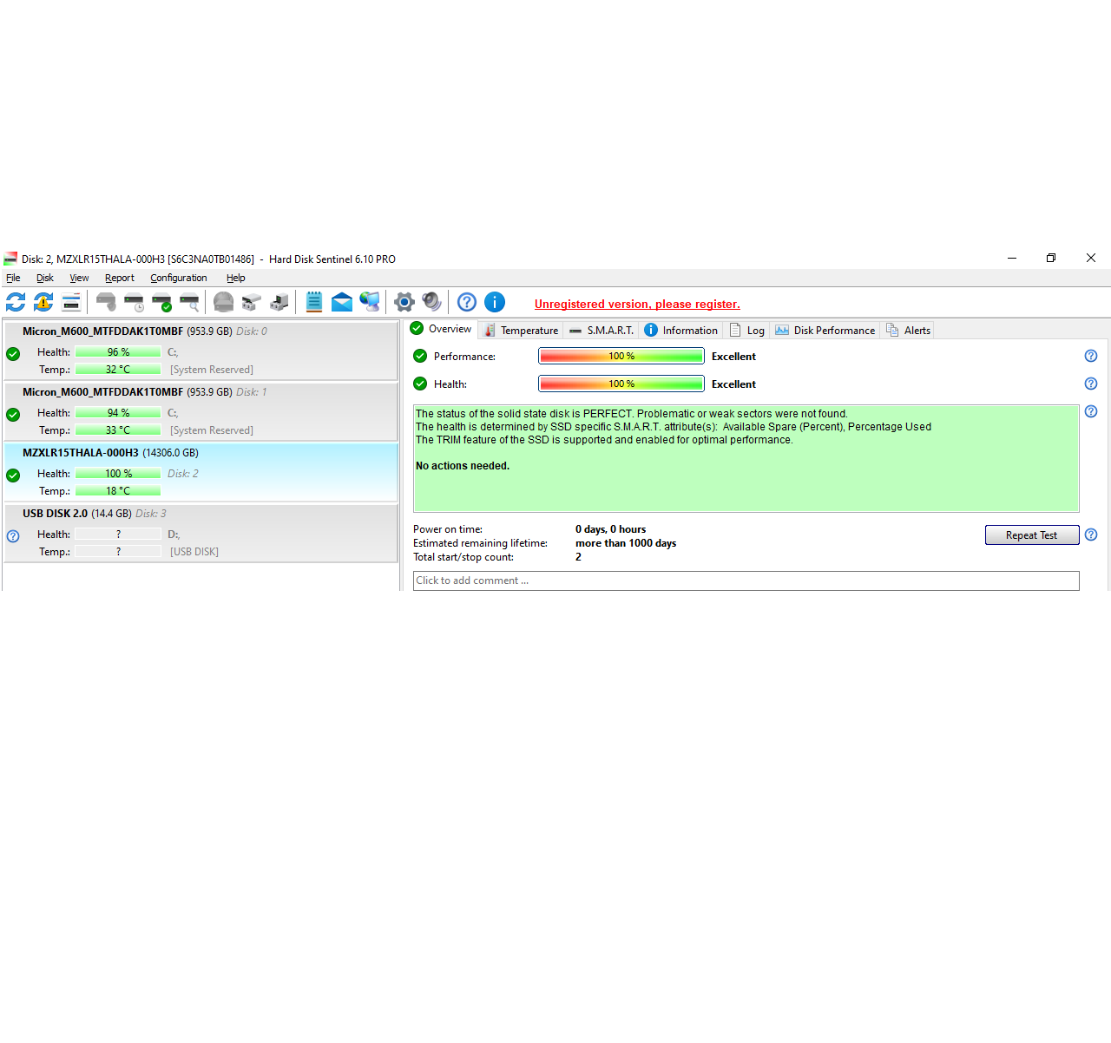Click the blue envelope email icon
Screen dimensions: 1111x1043
pyautogui.click(x=342, y=302)
